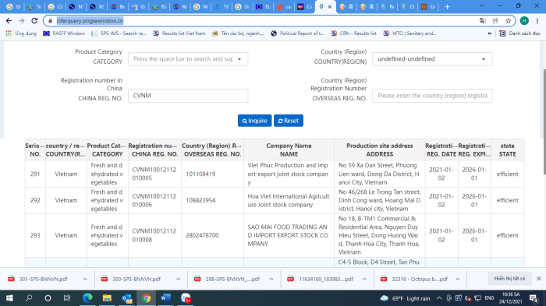This screenshot has width=546, height=306.
Task: Show more hidden bookmarks with the chevron
Action: [490, 33]
